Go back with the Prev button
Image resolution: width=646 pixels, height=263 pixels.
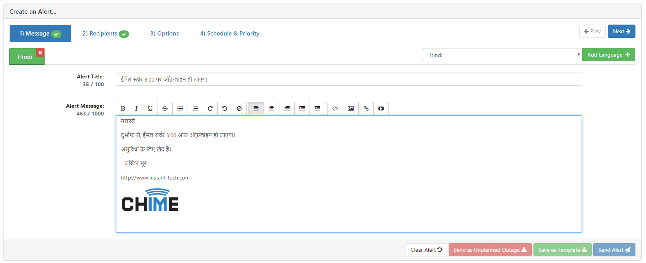coord(592,31)
